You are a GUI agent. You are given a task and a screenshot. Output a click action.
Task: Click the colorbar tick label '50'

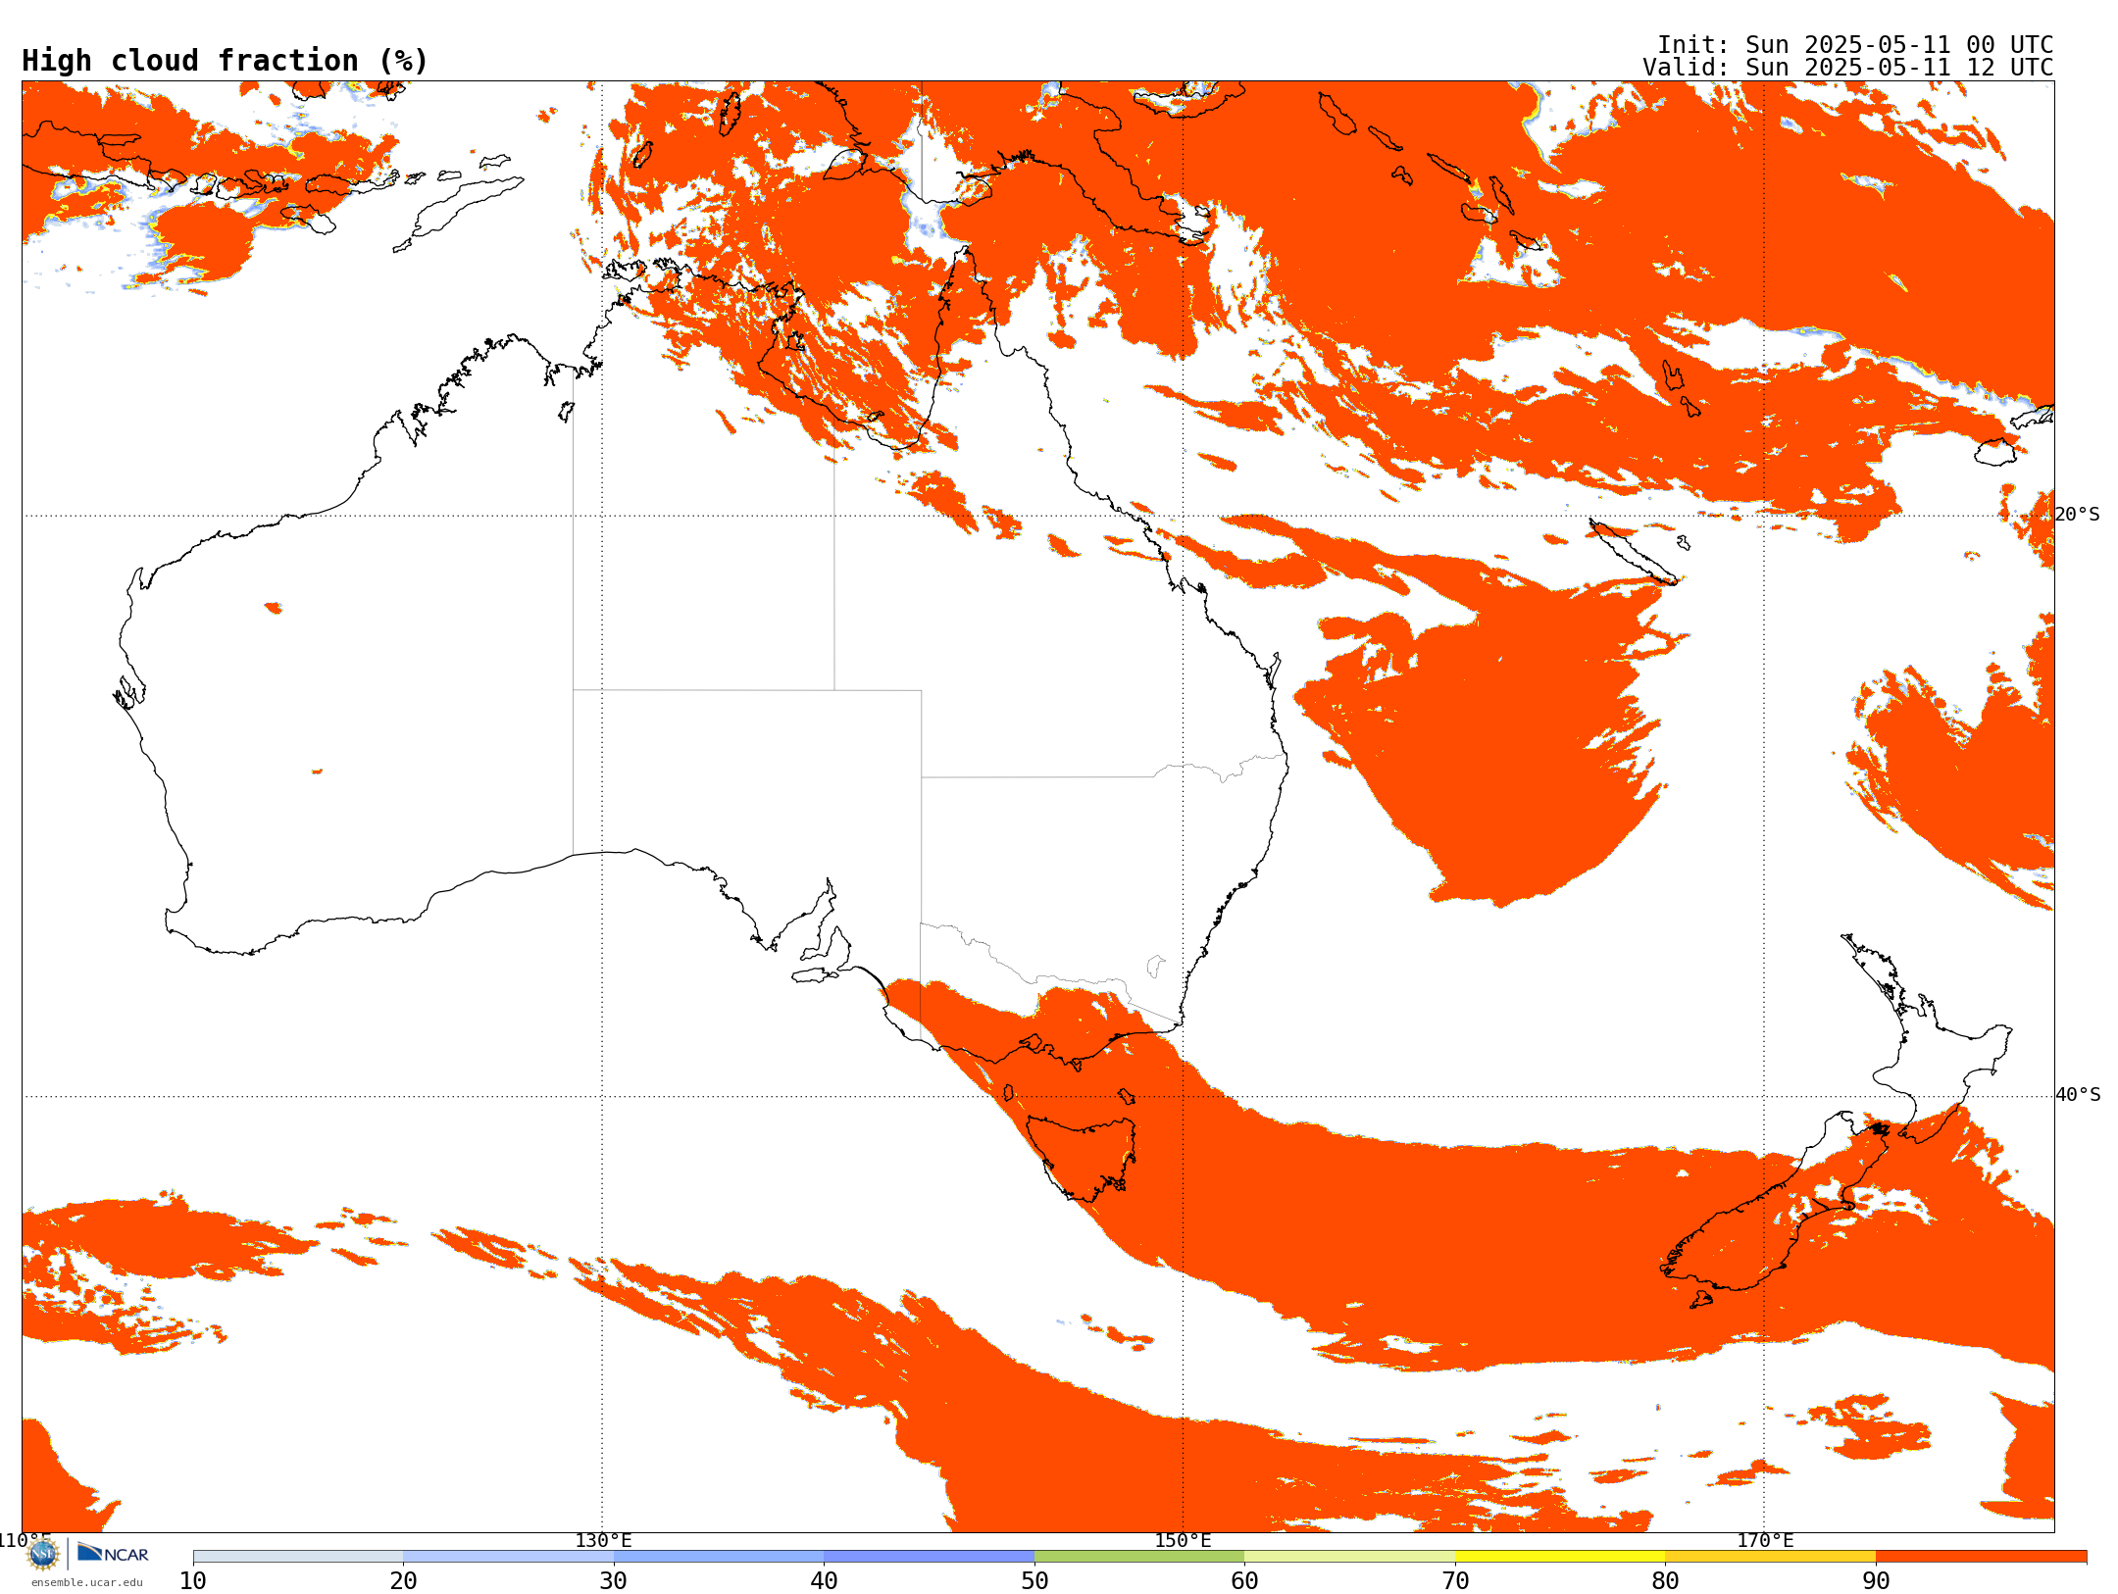pyautogui.click(x=1034, y=1581)
